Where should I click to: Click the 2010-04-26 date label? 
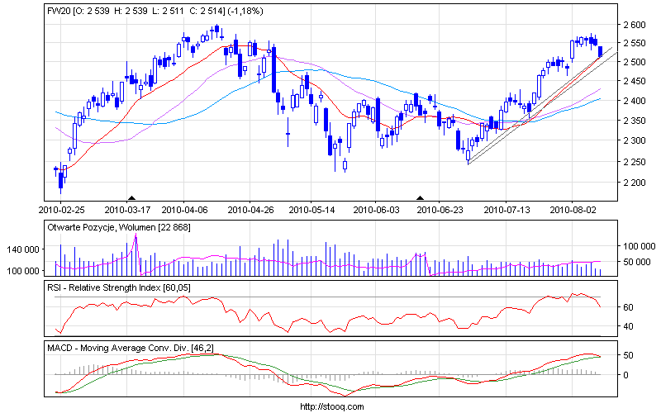(x=250, y=210)
